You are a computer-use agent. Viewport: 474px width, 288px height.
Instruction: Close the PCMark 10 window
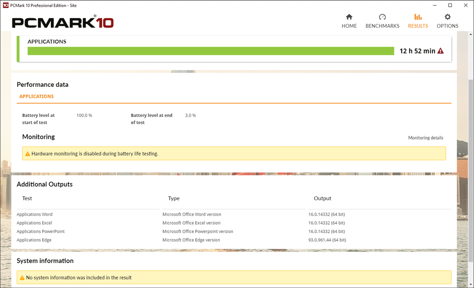point(465,5)
